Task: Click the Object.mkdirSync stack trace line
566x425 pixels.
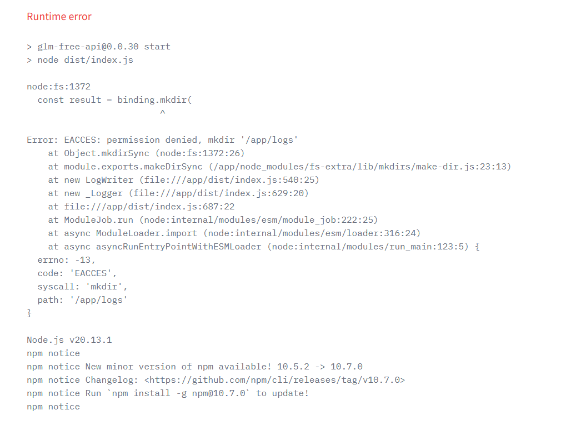Action: pyautogui.click(x=146, y=153)
